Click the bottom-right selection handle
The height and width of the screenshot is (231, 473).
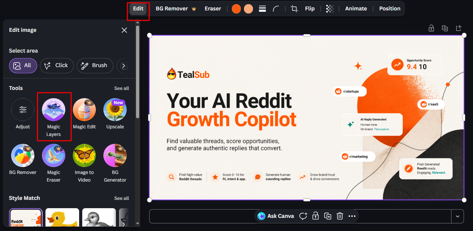[464, 200]
